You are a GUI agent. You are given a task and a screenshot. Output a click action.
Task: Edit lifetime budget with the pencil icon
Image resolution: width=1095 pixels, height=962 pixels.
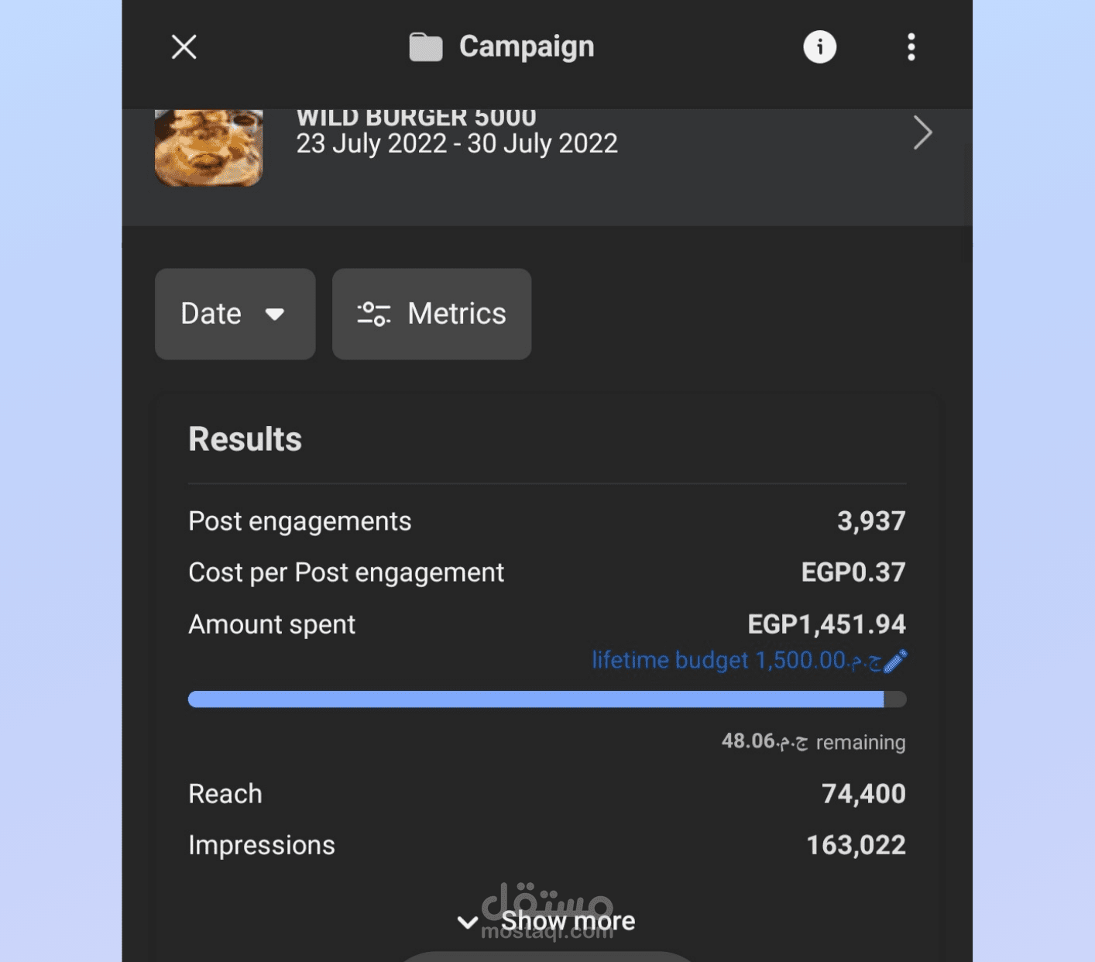click(895, 661)
